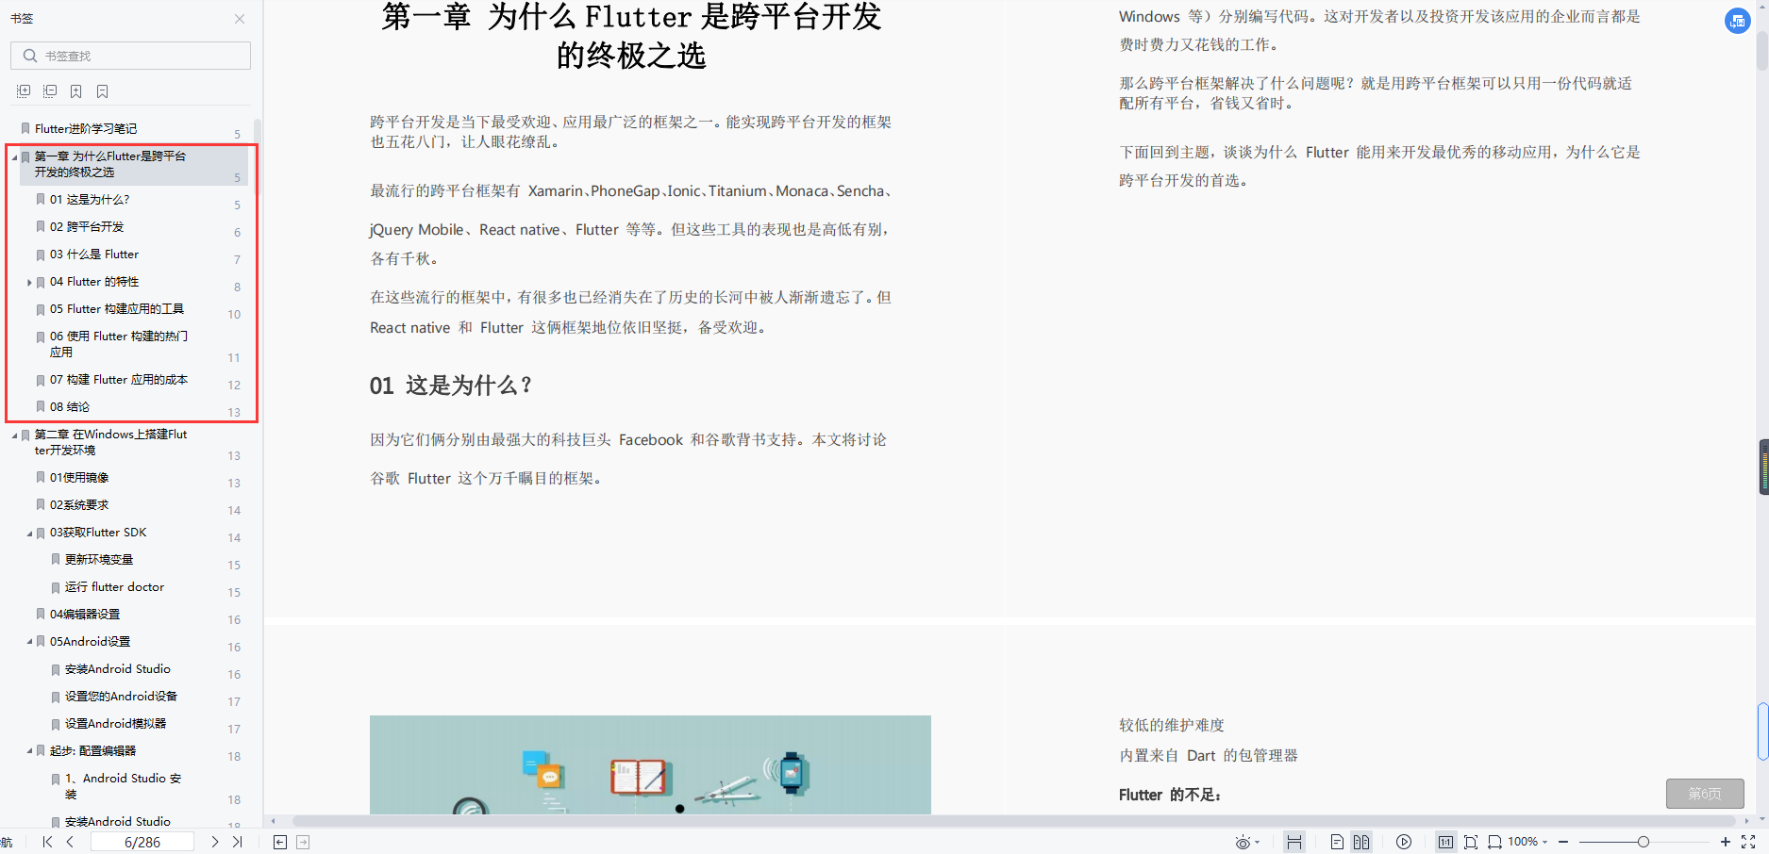
Task: Switch to double page layout
Action: 1360,842
